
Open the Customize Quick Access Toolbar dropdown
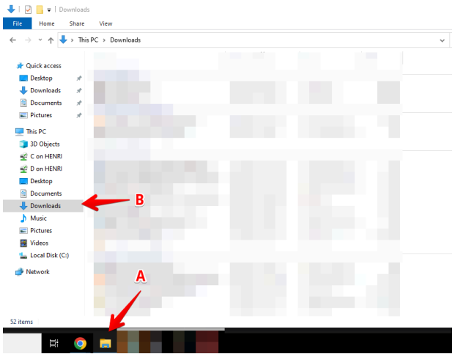pos(50,10)
